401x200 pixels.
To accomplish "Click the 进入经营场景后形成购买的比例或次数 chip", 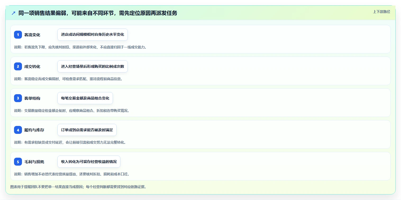I will (93, 66).
